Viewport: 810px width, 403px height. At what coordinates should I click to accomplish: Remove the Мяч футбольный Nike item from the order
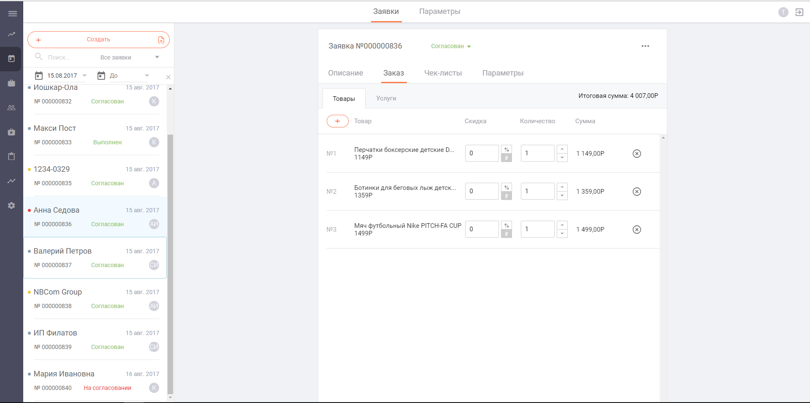tap(637, 230)
